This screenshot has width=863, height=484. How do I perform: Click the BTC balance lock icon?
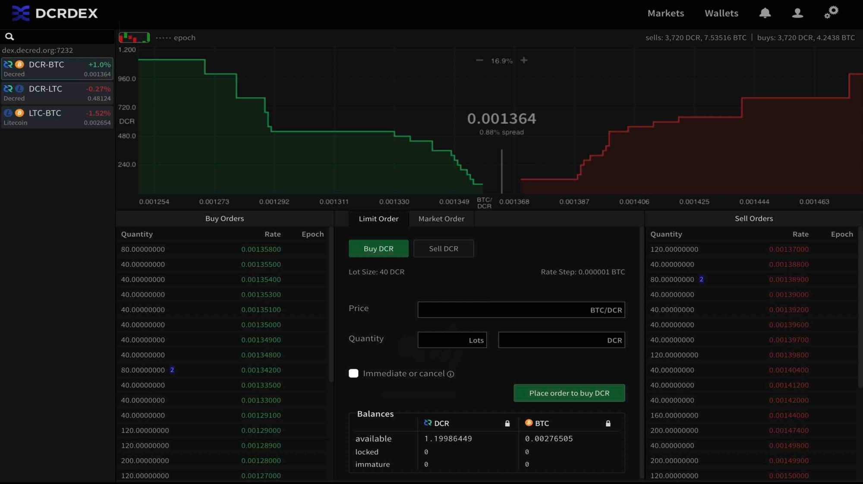608,424
